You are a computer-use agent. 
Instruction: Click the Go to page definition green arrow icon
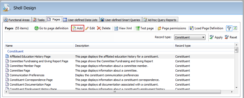click(36, 28)
